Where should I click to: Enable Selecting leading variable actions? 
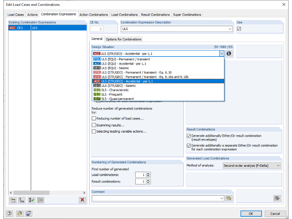click(x=94, y=131)
